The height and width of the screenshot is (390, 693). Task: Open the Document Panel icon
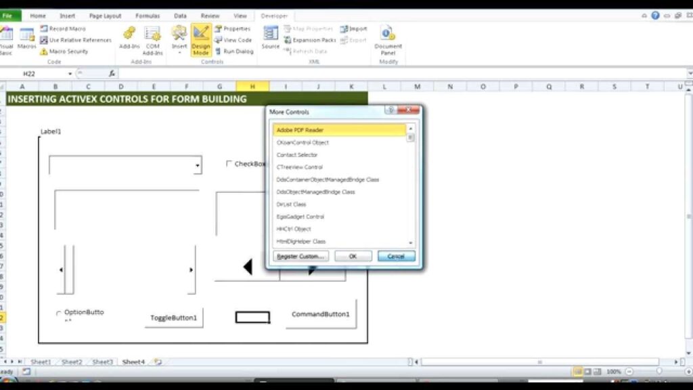pos(388,39)
